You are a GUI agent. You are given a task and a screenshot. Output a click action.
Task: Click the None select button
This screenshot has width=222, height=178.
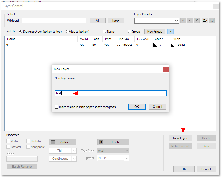[x=116, y=21]
